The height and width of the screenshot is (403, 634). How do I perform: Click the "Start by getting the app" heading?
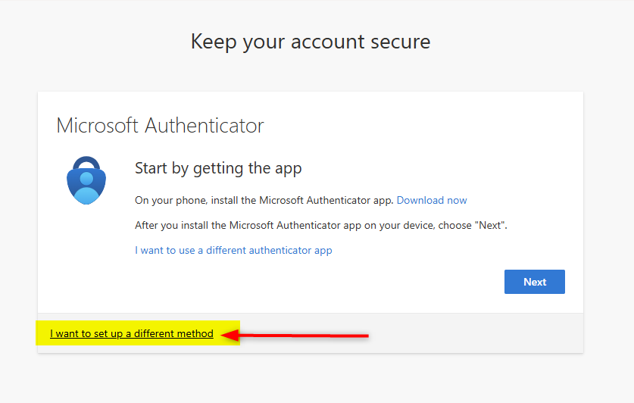coord(218,168)
